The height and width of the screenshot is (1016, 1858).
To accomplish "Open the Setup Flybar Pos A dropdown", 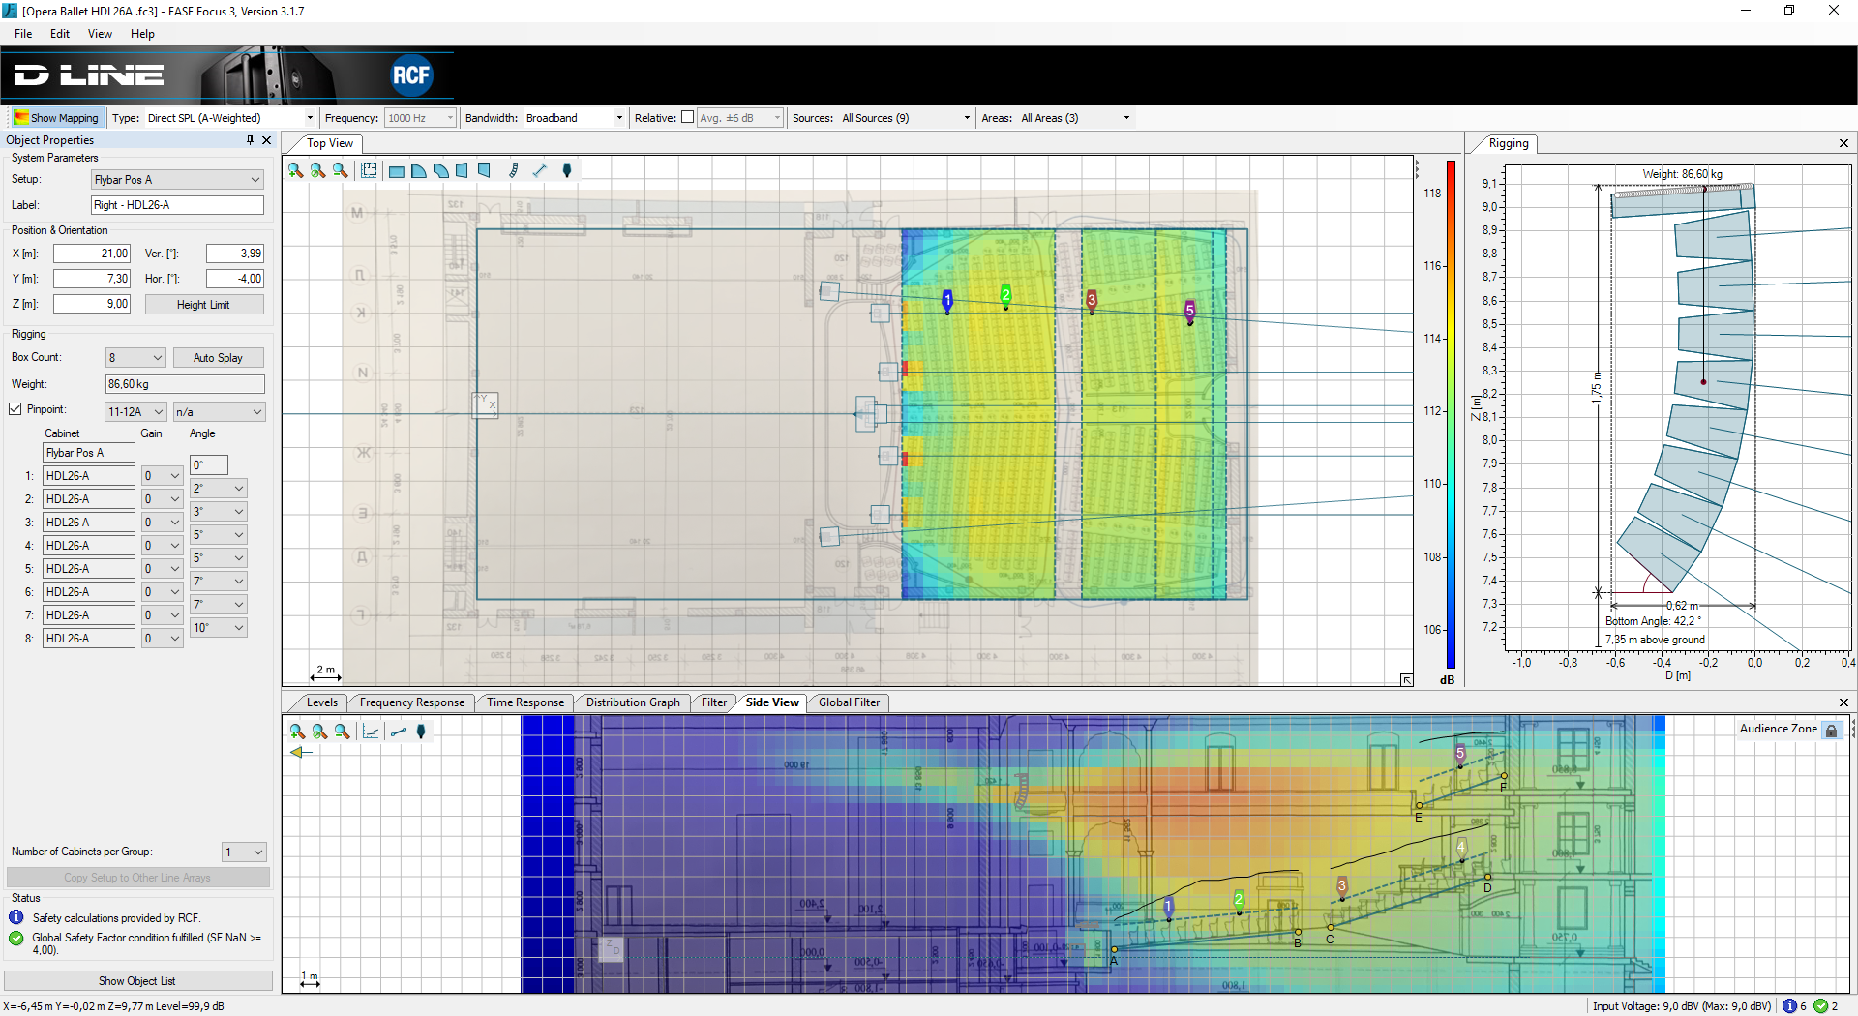I will point(177,180).
